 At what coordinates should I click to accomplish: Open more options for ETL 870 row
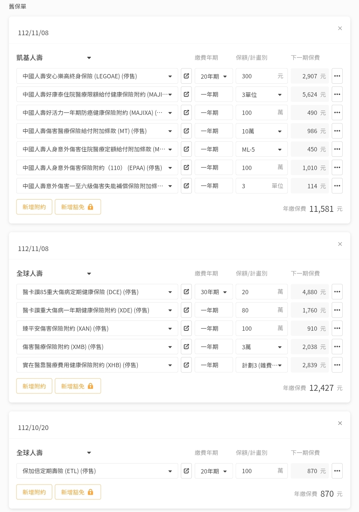[337, 471]
